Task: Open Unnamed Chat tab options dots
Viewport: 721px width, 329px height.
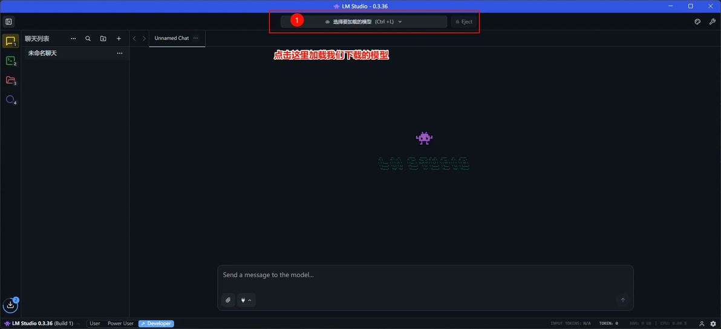Action: click(196, 38)
